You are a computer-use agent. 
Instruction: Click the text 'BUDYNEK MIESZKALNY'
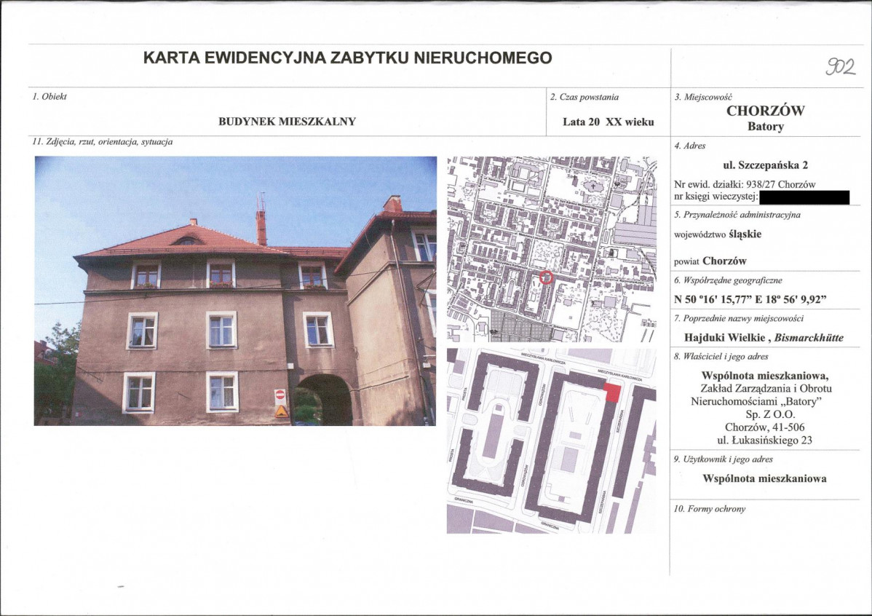tap(287, 122)
